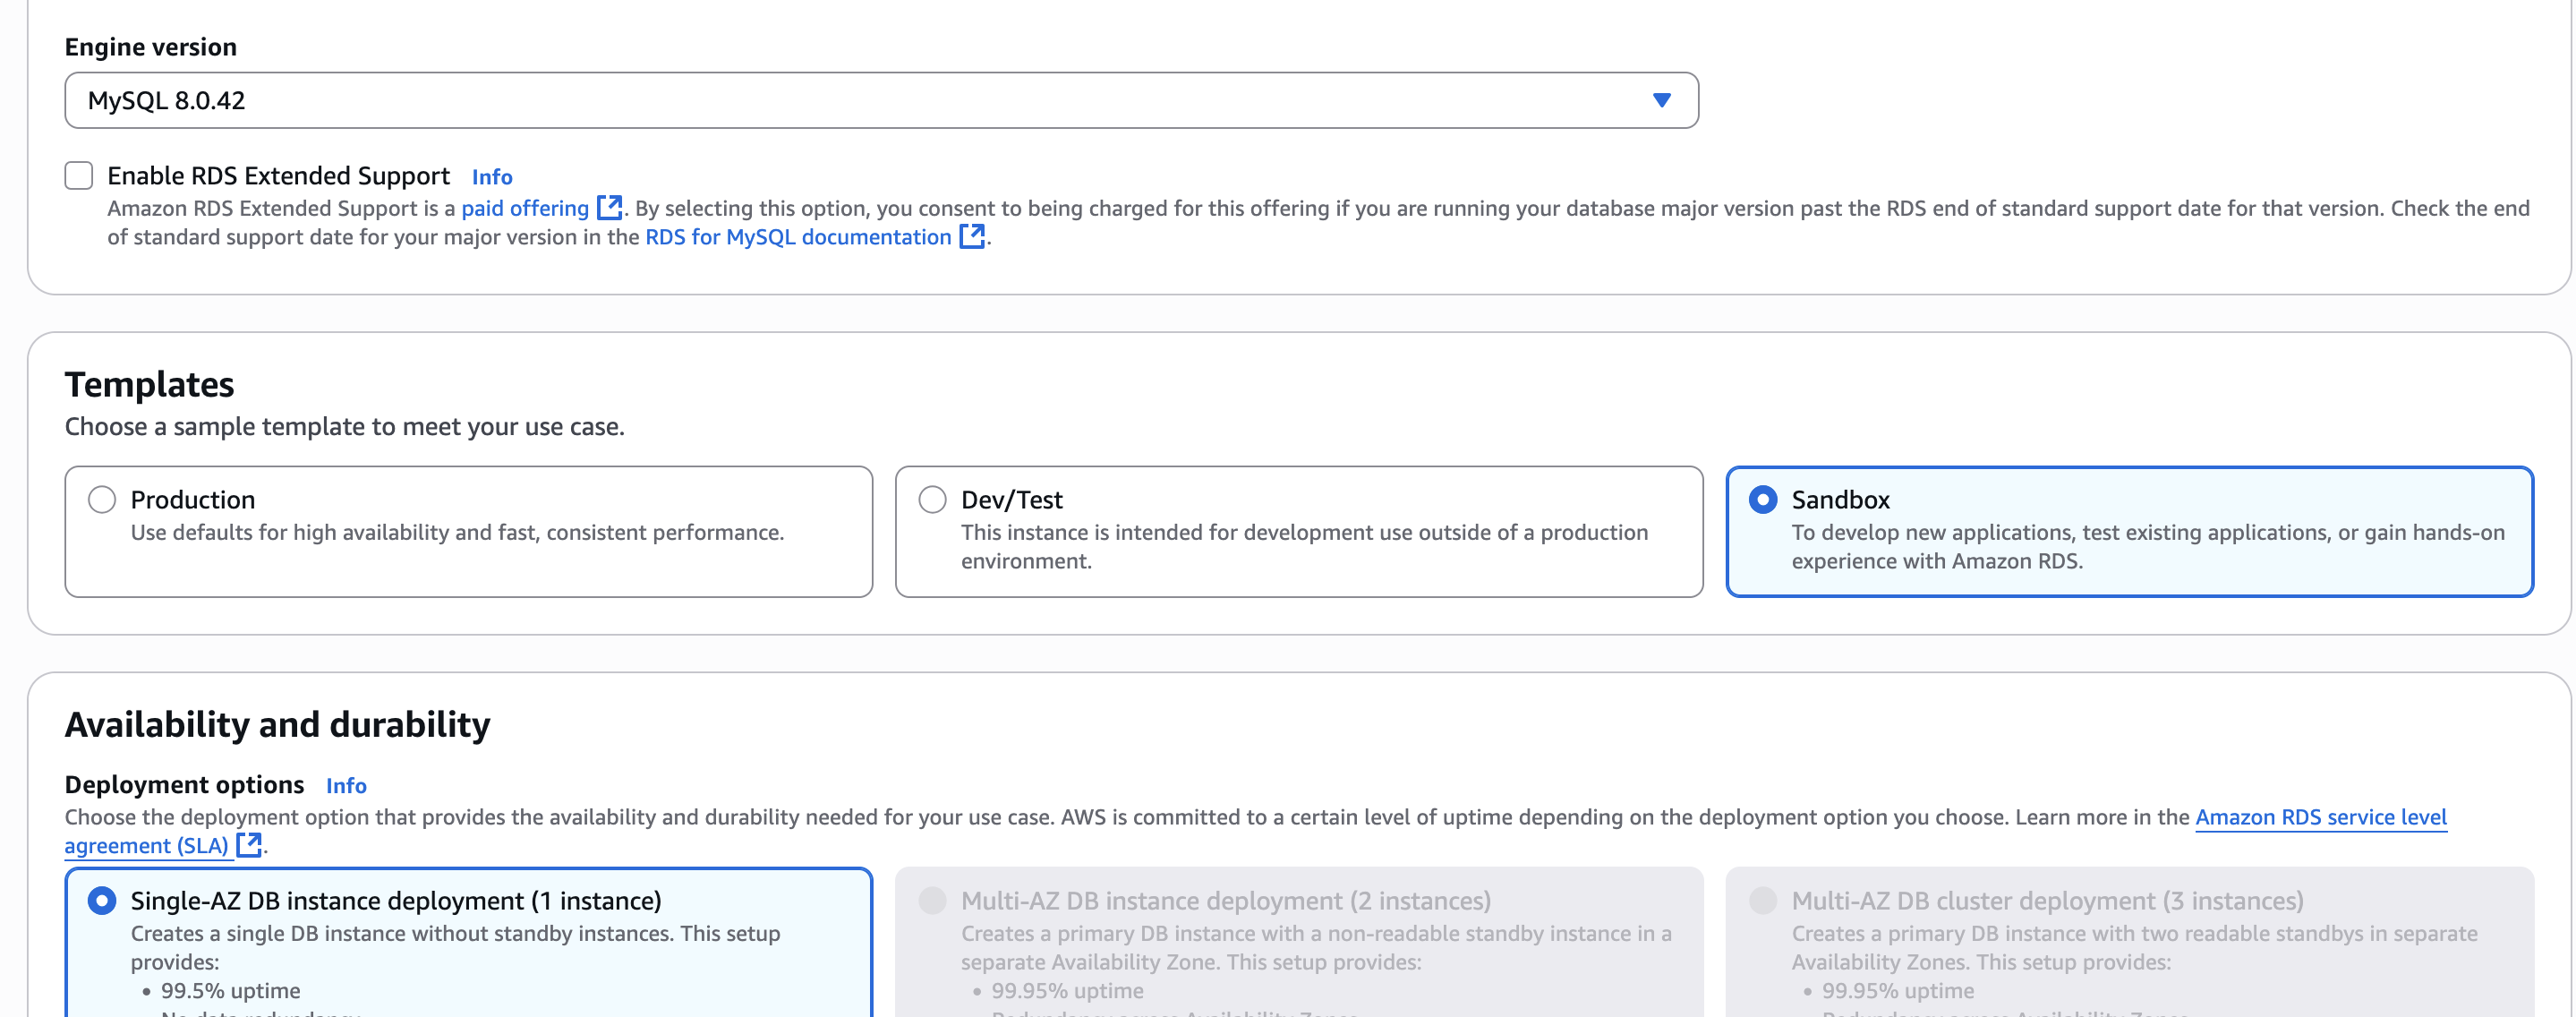Click external link icon after paid offering
The image size is (2576, 1017).
coord(609,208)
